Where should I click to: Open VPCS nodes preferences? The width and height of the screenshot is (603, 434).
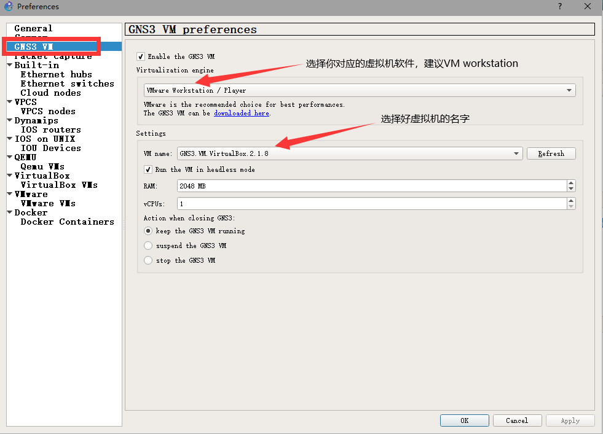[x=48, y=111]
